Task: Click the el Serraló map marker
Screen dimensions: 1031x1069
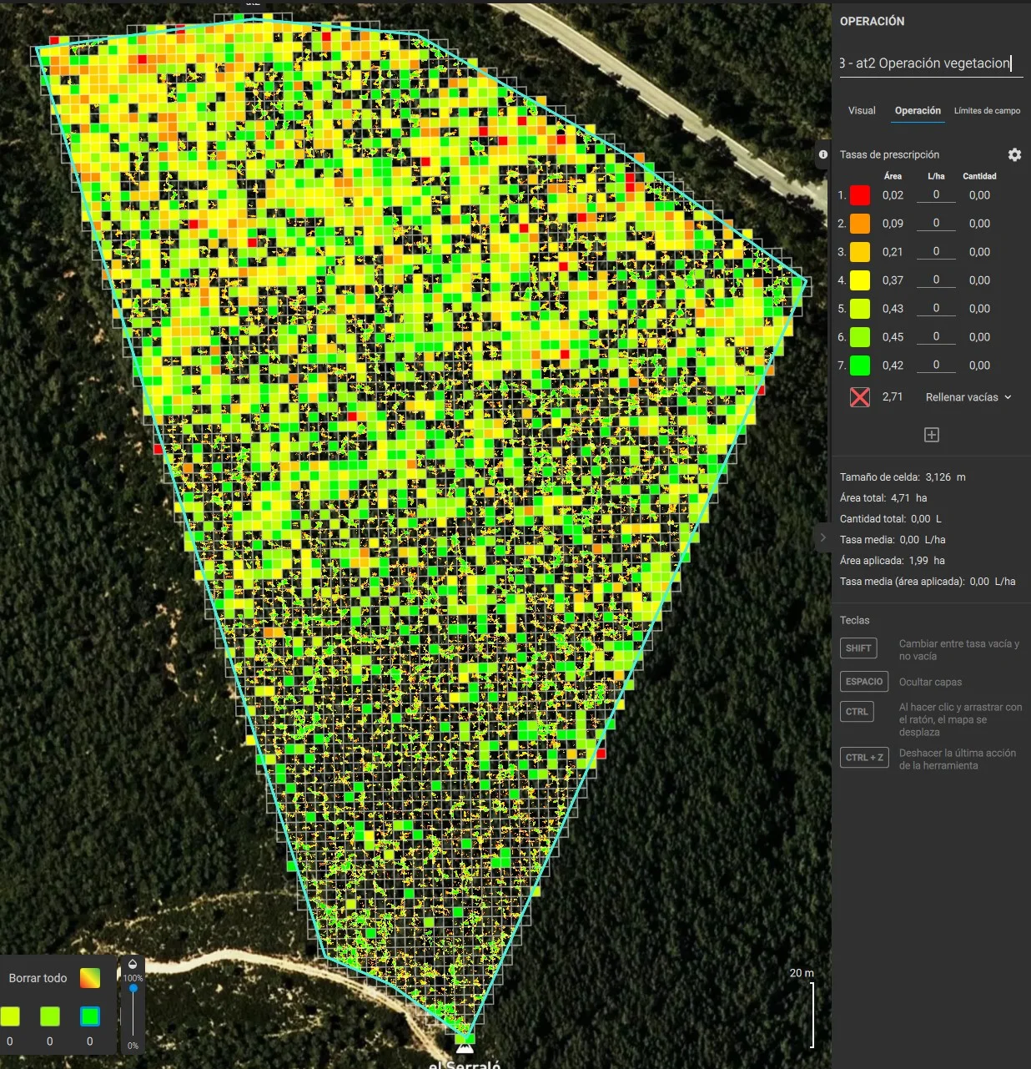Action: click(465, 1046)
